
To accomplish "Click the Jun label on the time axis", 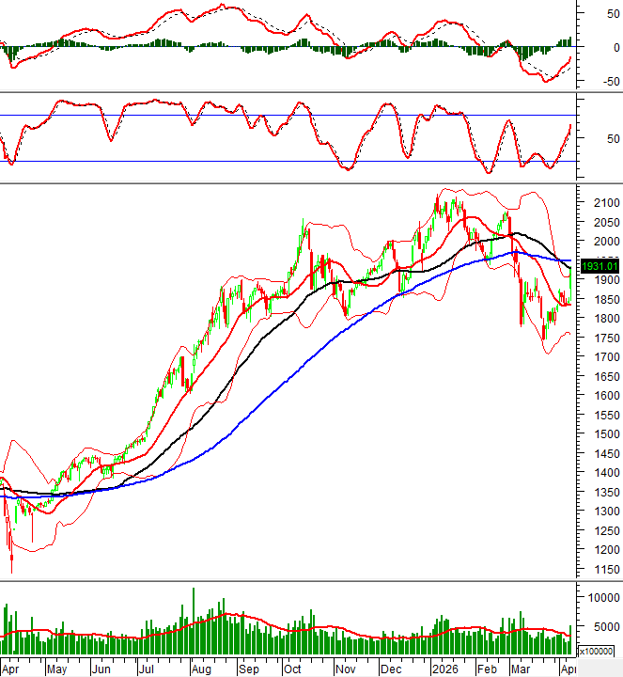I will click(x=101, y=669).
